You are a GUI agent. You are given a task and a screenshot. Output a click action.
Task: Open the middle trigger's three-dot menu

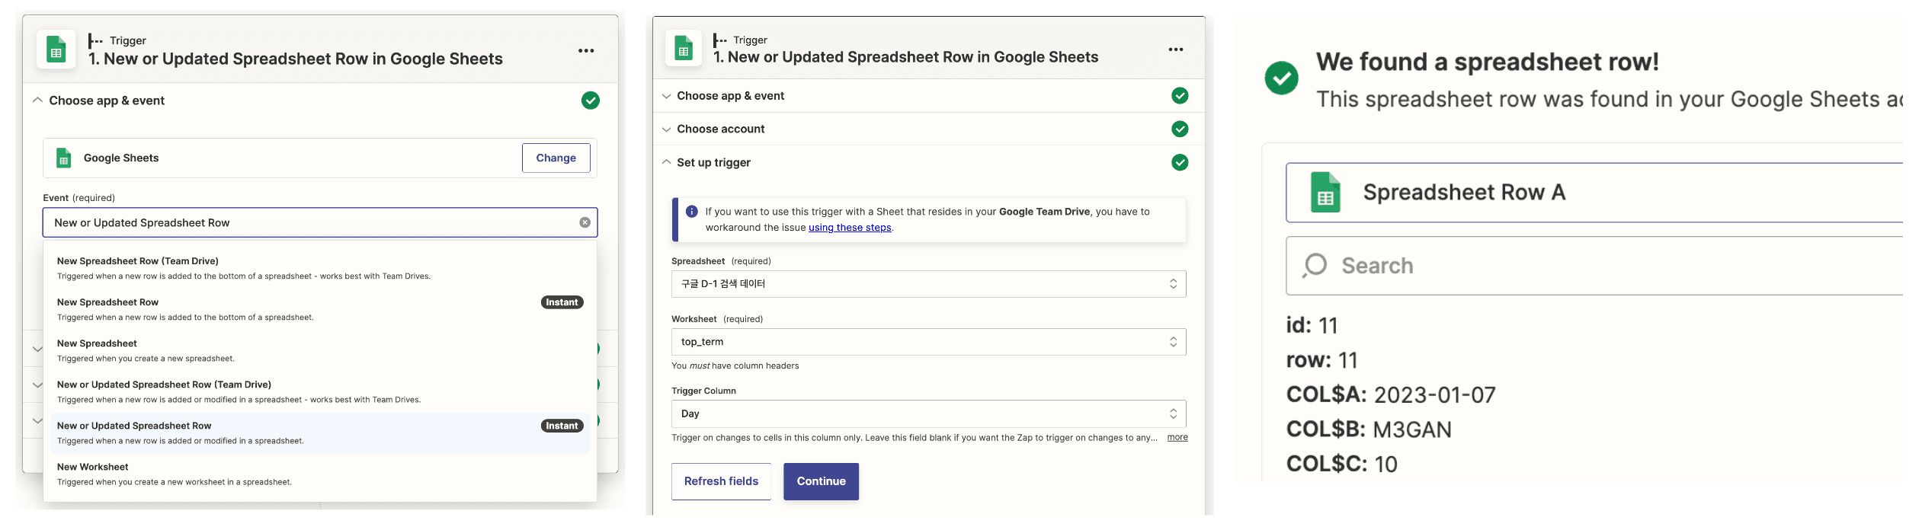coord(1176,49)
